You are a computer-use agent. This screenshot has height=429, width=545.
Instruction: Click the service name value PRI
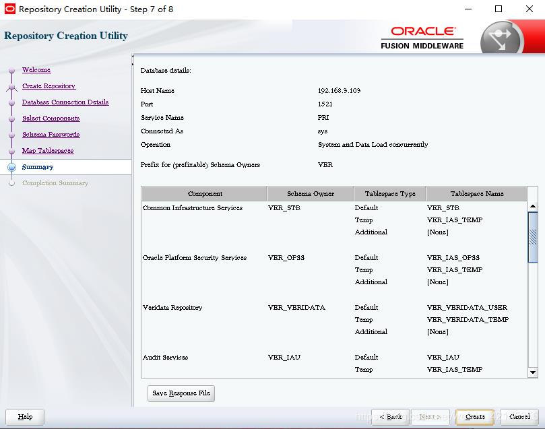click(323, 118)
